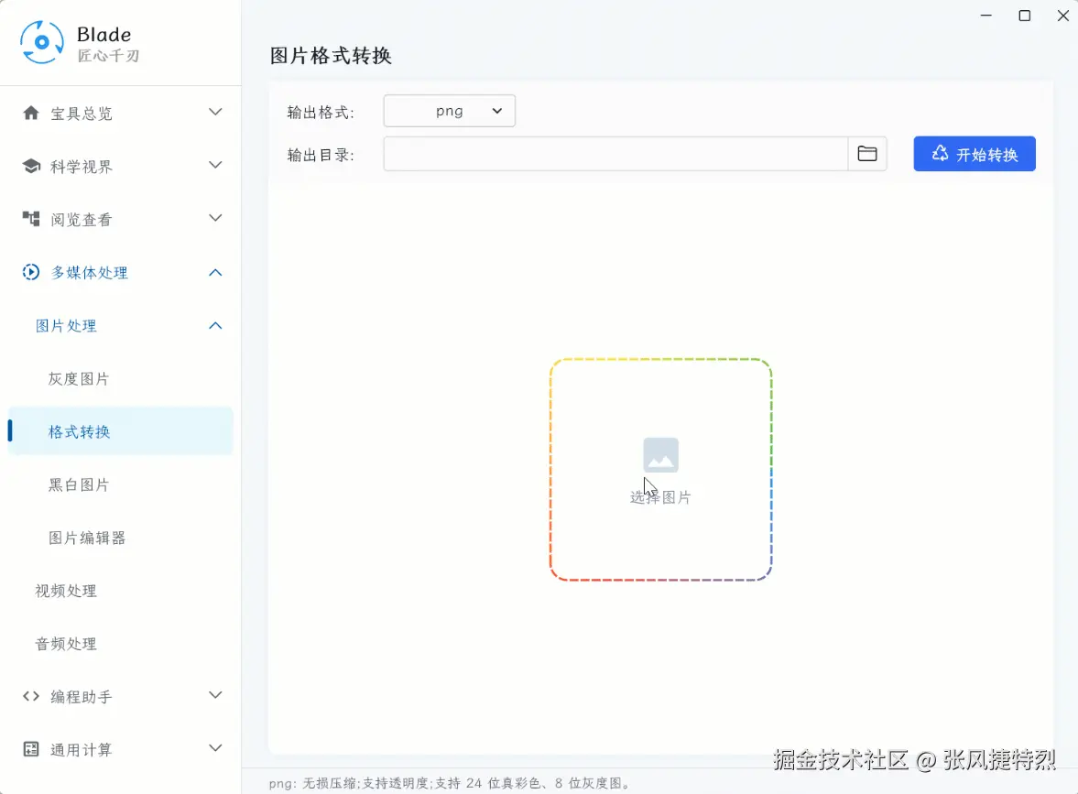Click the home icon beside 宝具总览

click(31, 113)
